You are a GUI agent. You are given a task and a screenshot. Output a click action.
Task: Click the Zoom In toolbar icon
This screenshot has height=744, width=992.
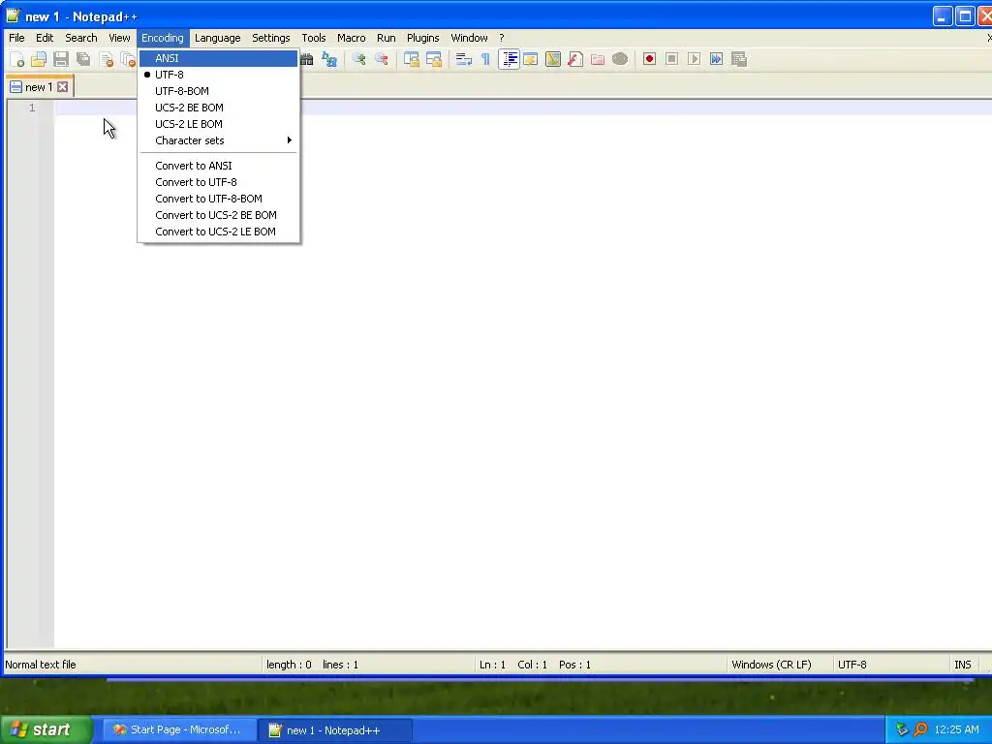358,59
